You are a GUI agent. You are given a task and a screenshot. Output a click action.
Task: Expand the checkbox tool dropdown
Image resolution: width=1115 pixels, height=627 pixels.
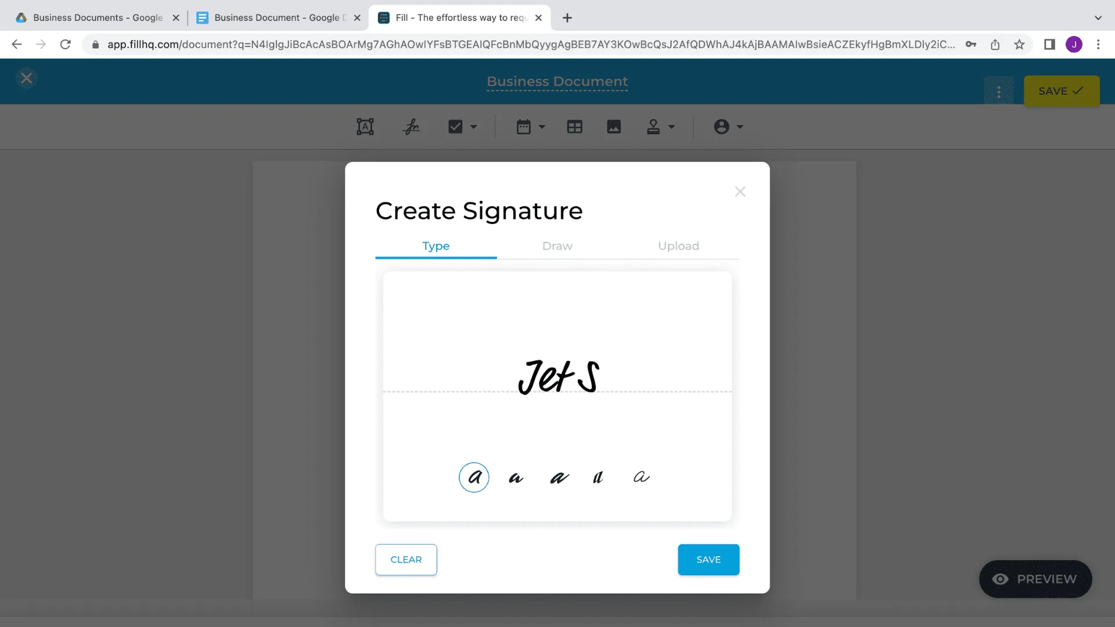[473, 126]
